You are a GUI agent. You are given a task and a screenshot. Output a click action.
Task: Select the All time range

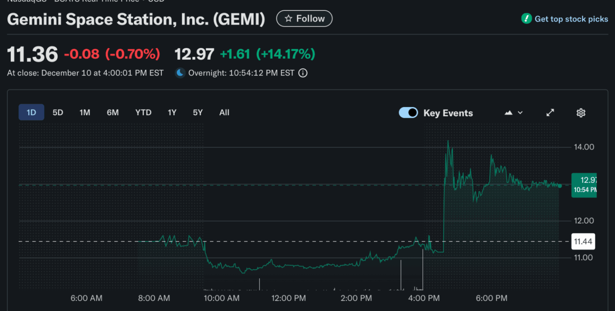pos(224,113)
